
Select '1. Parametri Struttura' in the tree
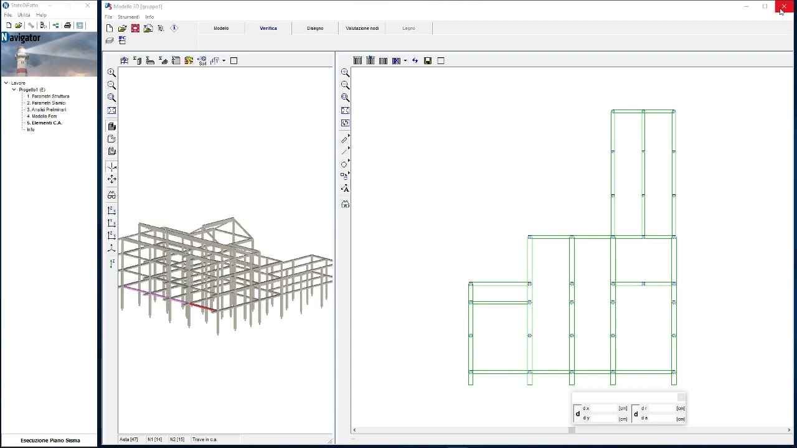(x=48, y=96)
